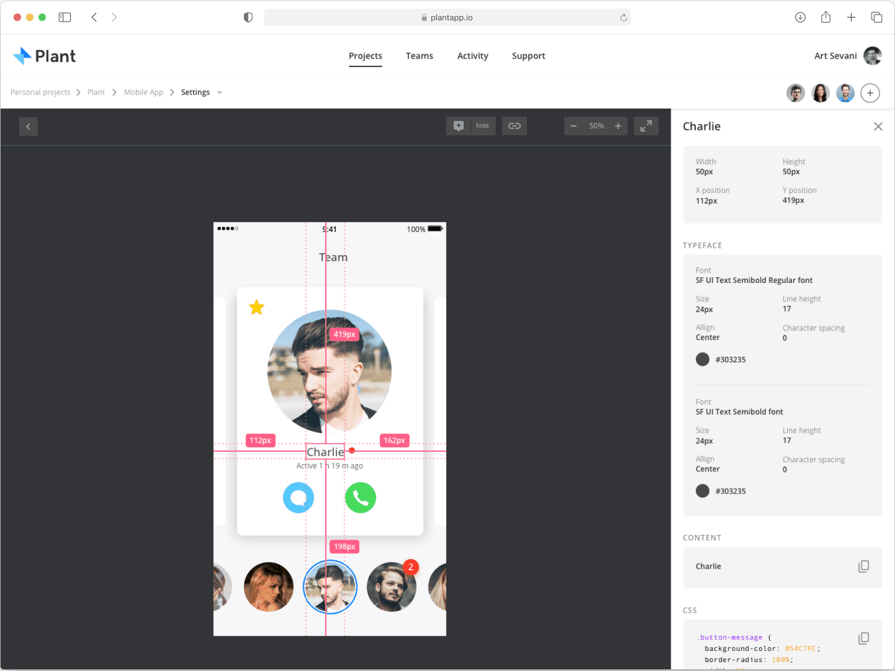Screen dimensions: 895x671
Task: Click the add comment icon
Action: tap(459, 126)
